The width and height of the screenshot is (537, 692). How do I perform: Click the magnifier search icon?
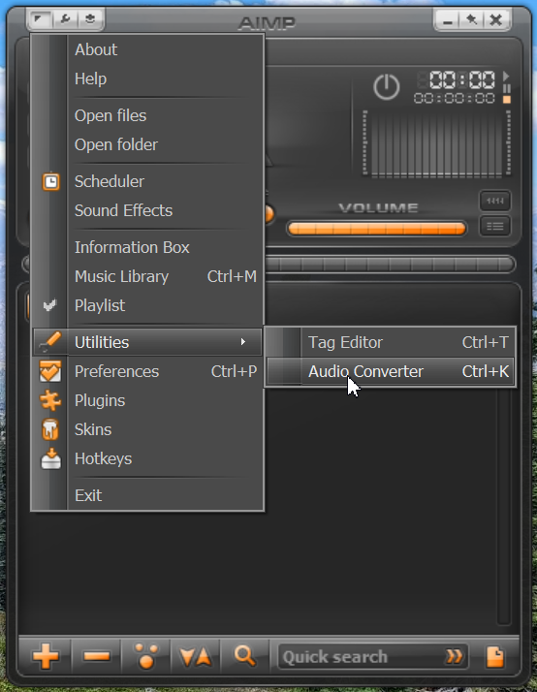point(245,655)
